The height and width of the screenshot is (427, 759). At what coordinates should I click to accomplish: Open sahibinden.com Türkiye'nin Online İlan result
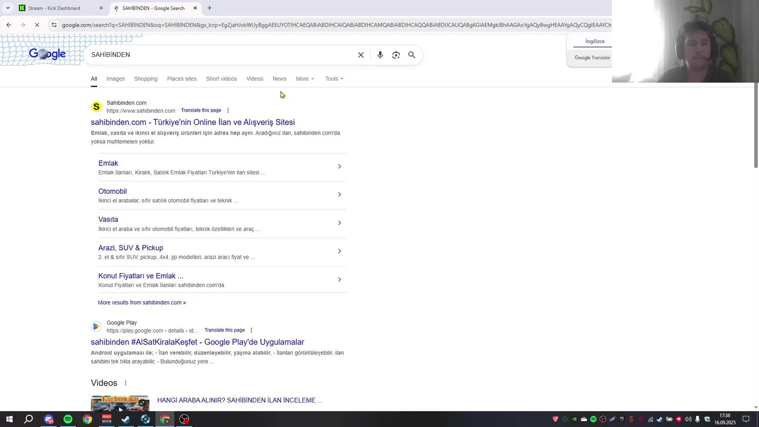click(x=193, y=122)
